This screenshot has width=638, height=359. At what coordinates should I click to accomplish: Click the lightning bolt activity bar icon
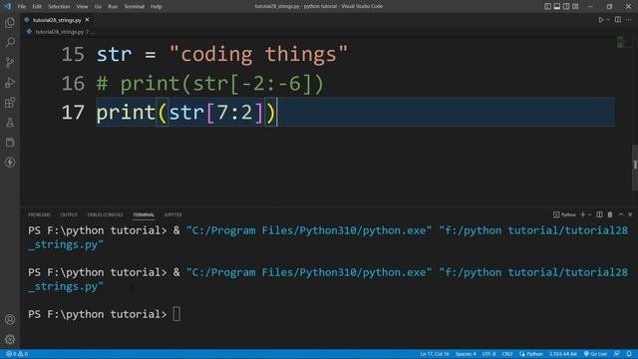pyautogui.click(x=10, y=162)
